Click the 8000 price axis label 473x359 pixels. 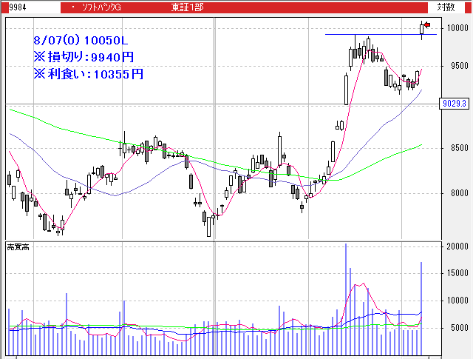457,194
